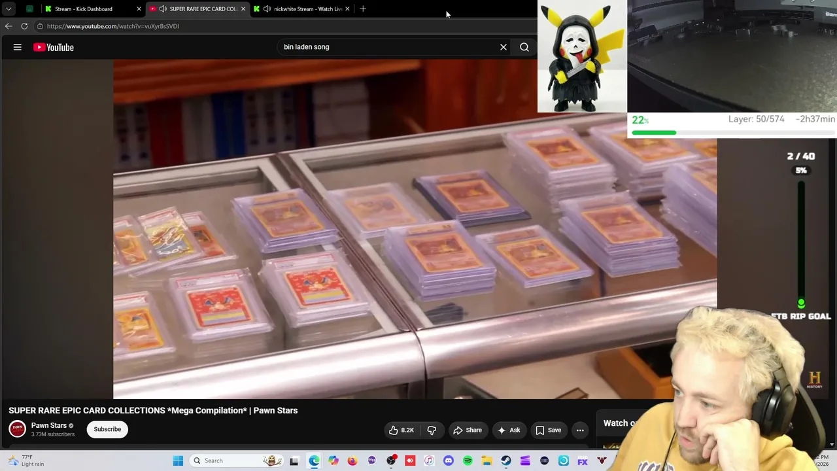The width and height of the screenshot is (837, 471).
Task: Click the Ghostface Pikachu figurine thumbnail
Action: [x=582, y=56]
